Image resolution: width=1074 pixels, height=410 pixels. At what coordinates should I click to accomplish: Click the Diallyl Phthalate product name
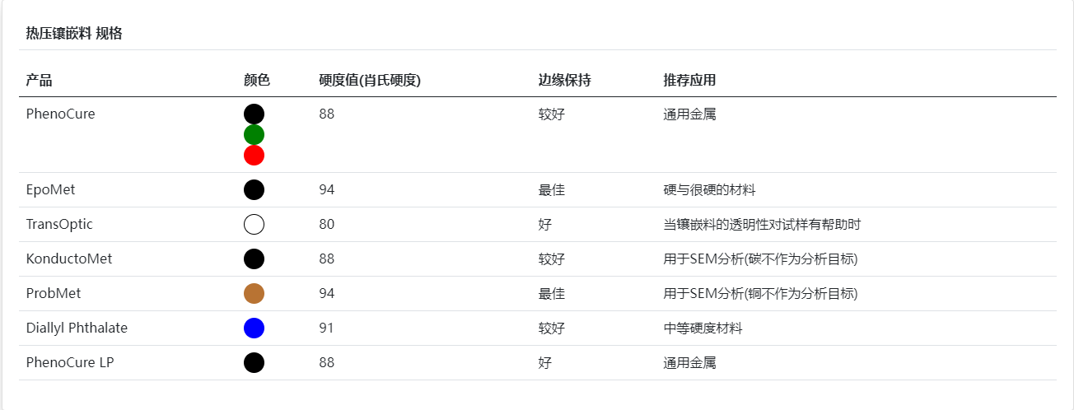(x=77, y=328)
